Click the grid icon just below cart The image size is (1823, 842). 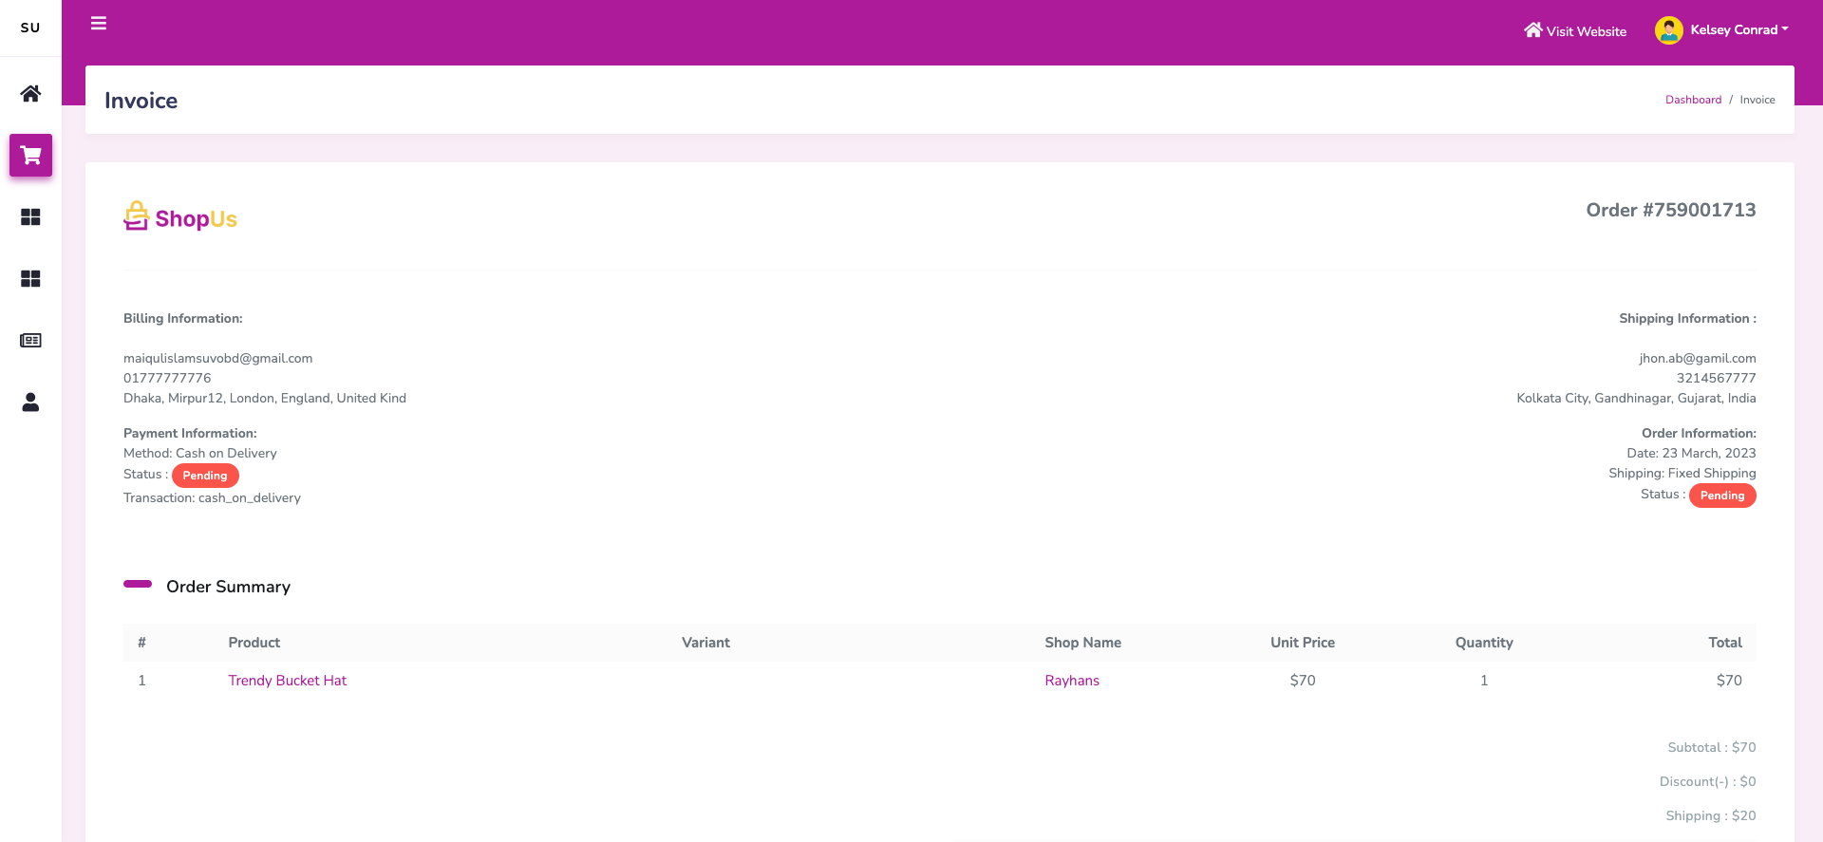[30, 217]
